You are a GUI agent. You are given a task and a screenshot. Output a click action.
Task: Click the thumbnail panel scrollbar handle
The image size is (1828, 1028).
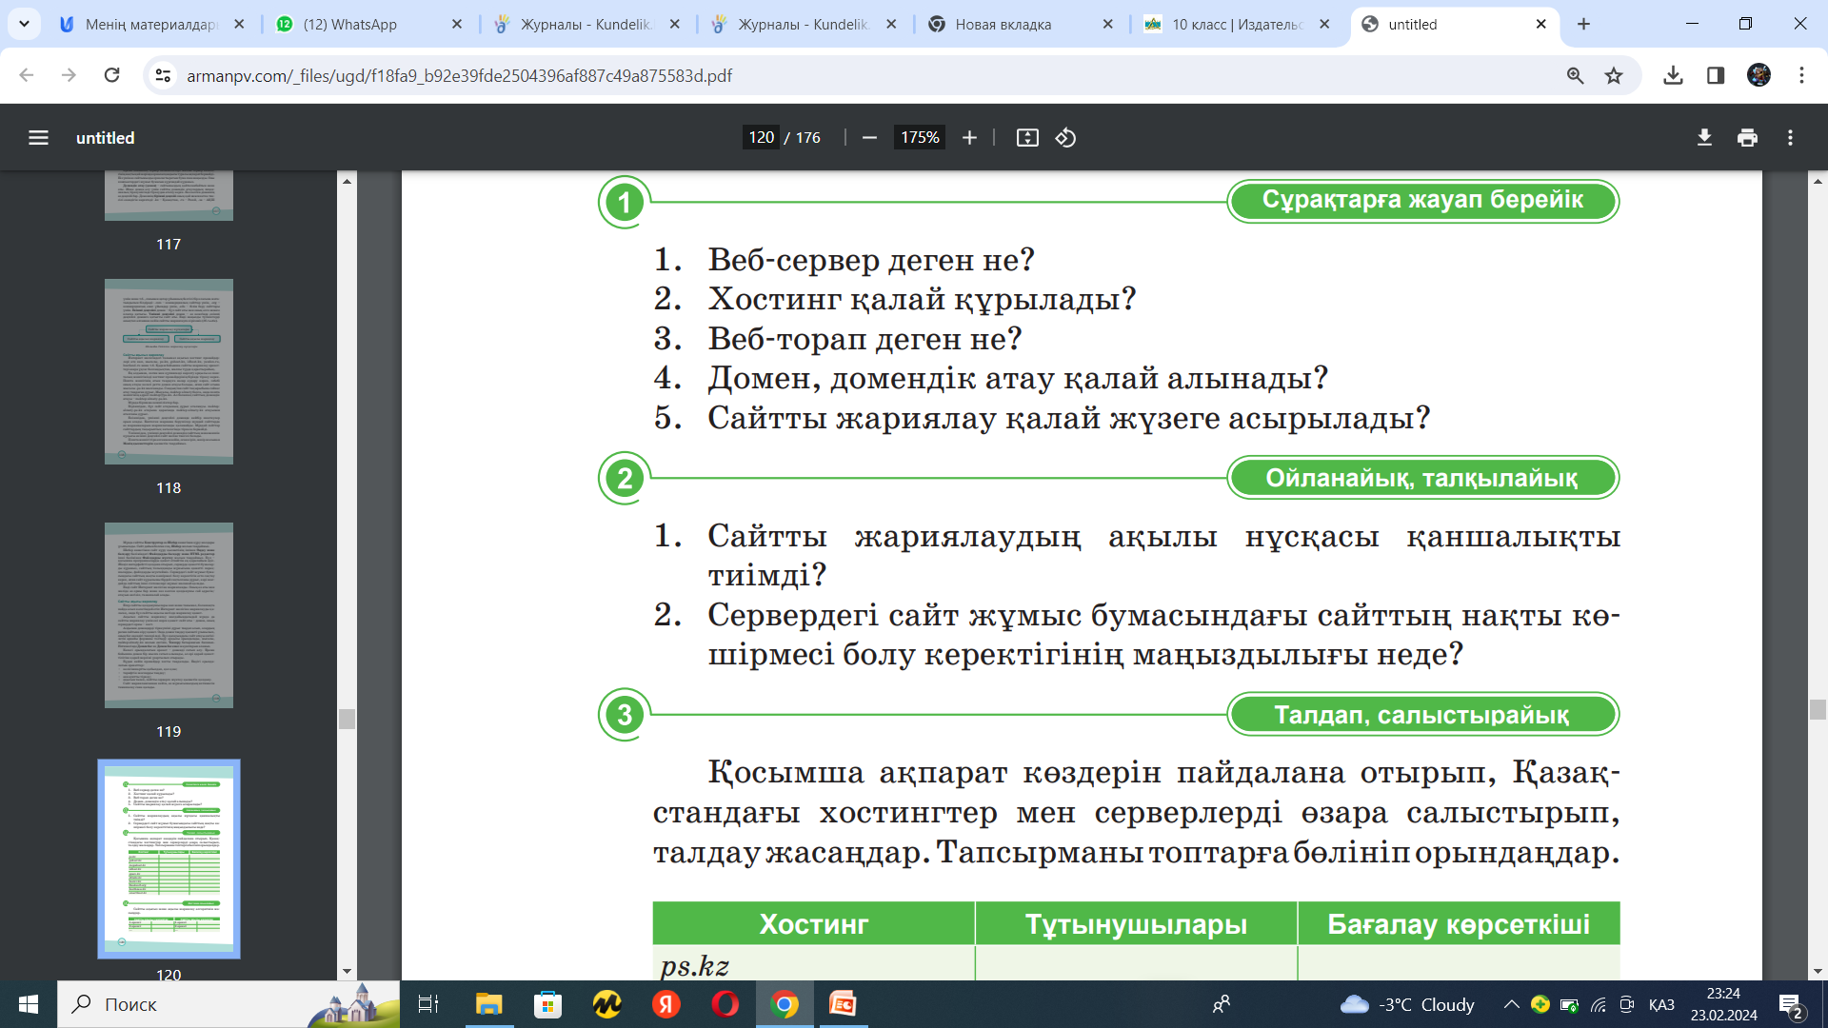coord(347,719)
